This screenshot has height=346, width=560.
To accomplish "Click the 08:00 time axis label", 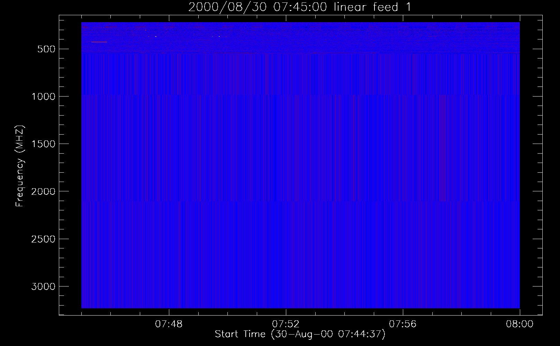I will [x=520, y=324].
